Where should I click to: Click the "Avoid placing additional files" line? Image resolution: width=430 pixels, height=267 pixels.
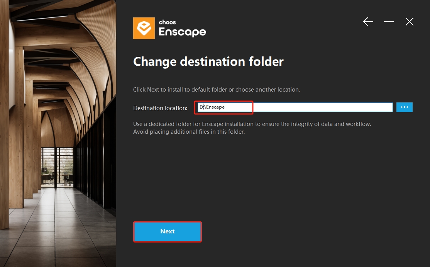189,132
